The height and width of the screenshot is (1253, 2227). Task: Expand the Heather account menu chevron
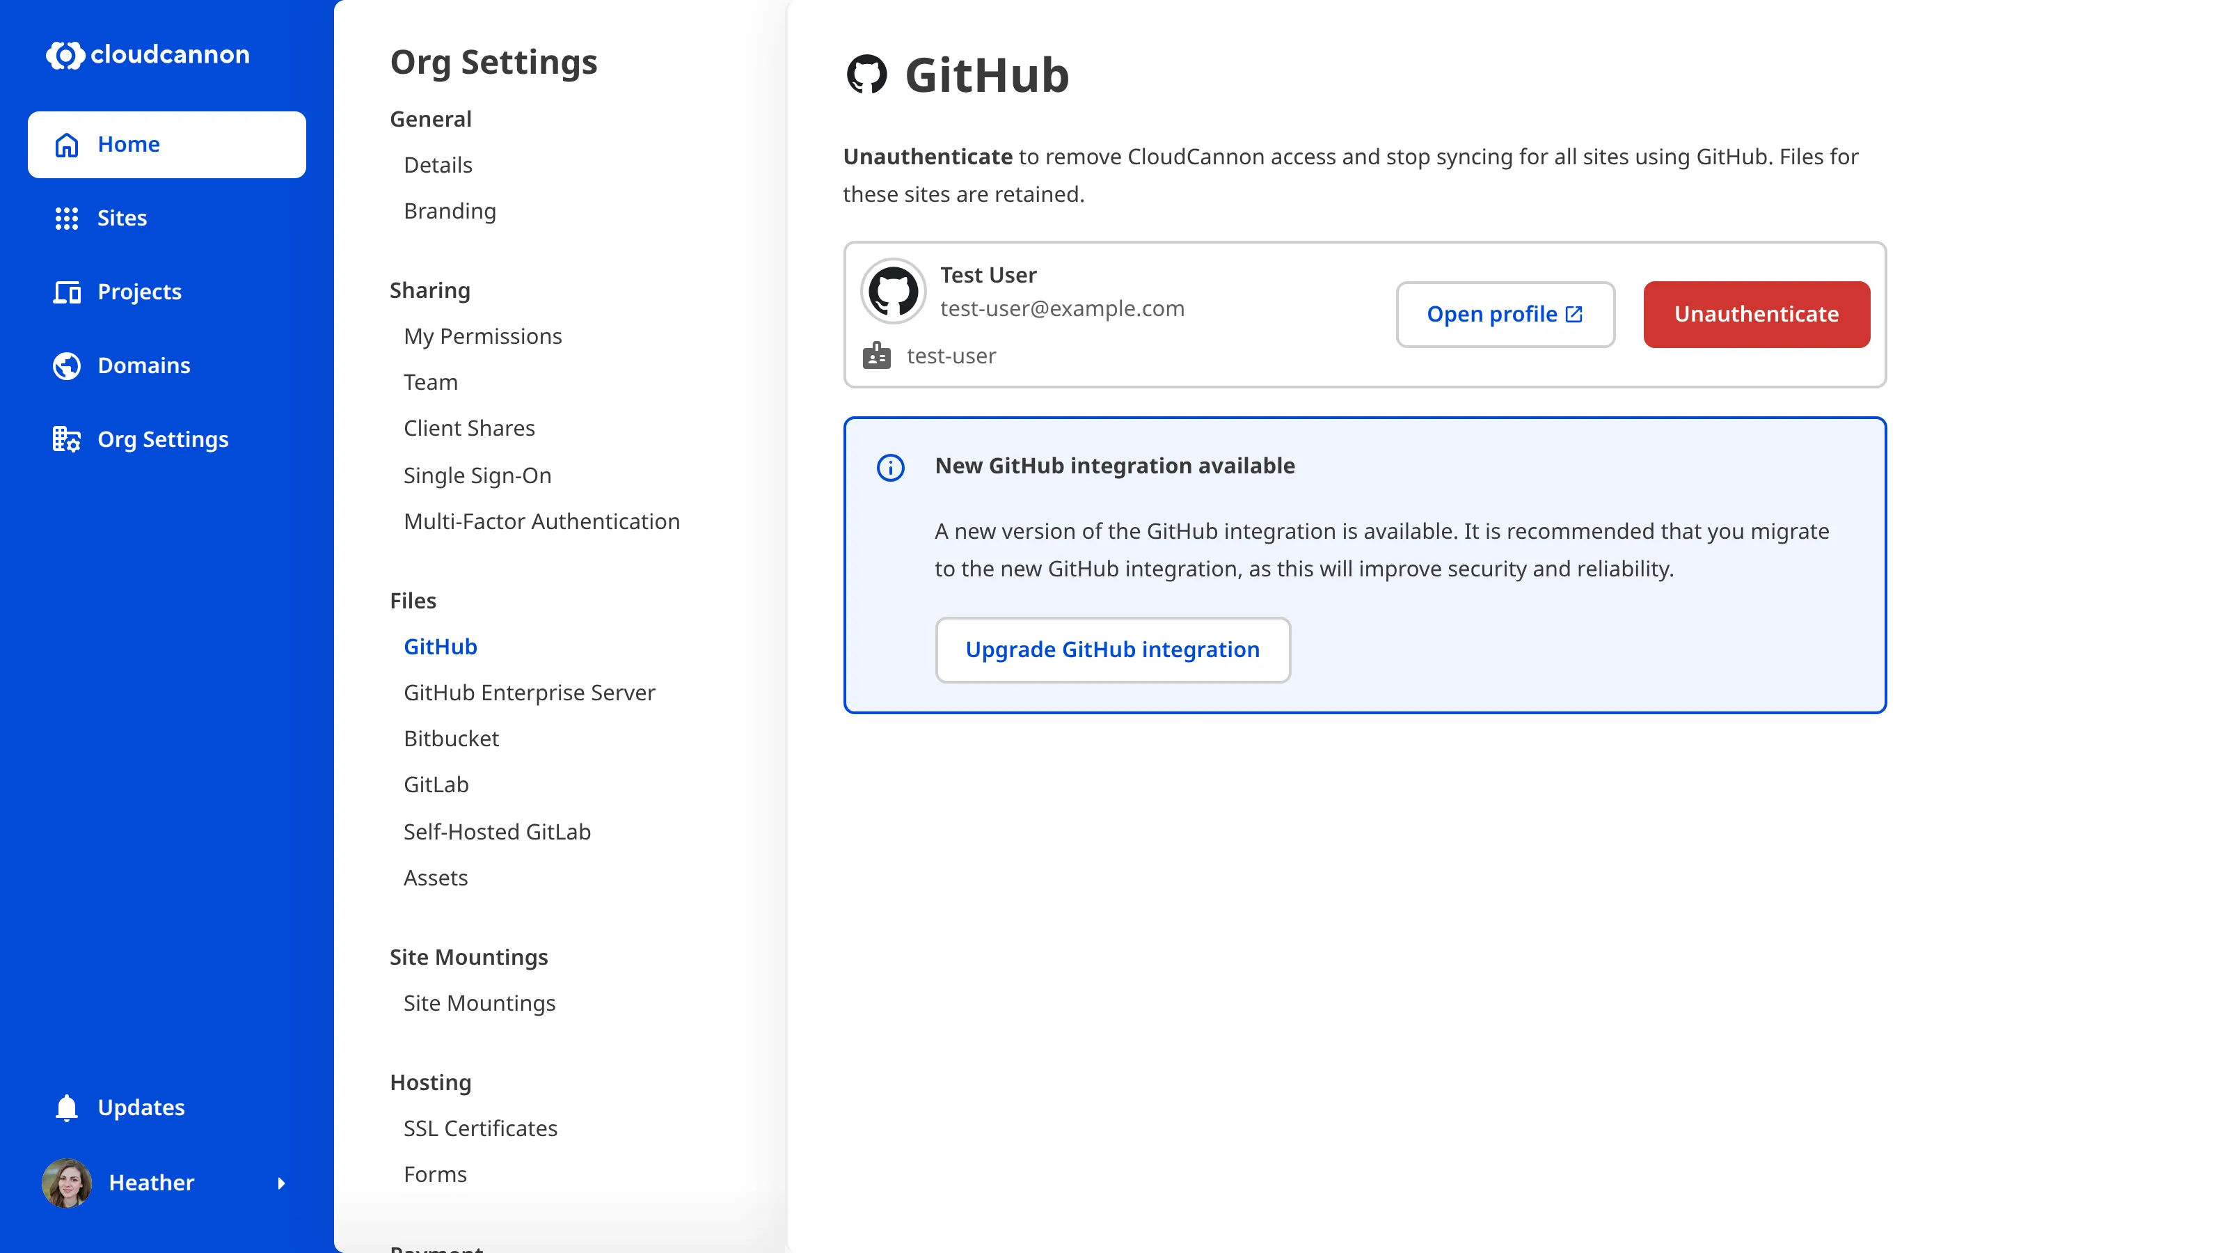(x=281, y=1183)
